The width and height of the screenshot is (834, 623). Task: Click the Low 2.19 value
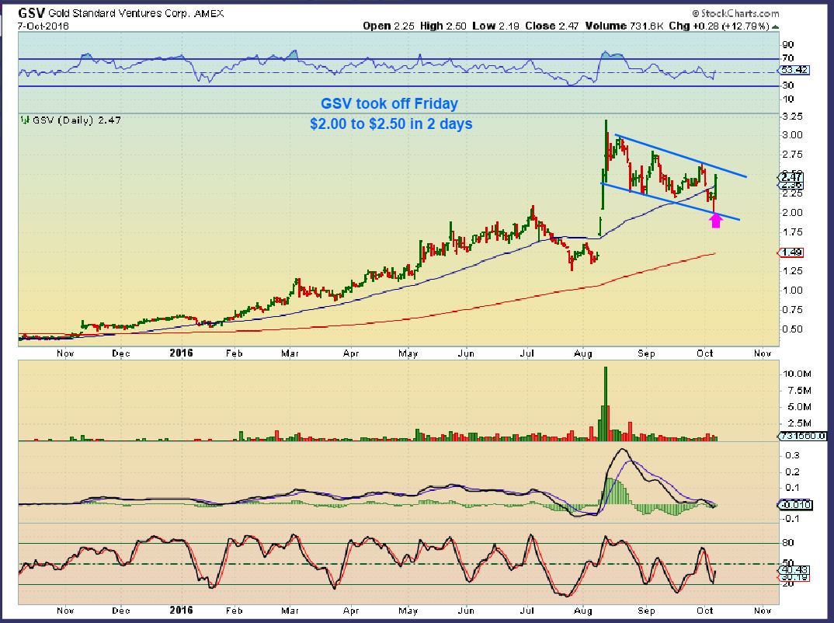pos(495,26)
